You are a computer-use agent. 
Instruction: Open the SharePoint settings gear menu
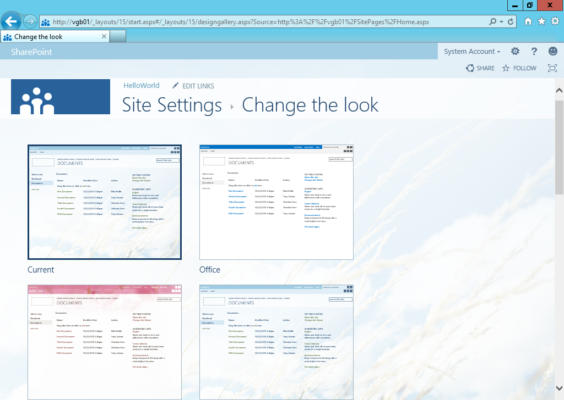pos(514,51)
